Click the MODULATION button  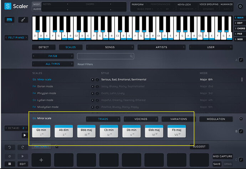pyautogui.click(x=216, y=119)
